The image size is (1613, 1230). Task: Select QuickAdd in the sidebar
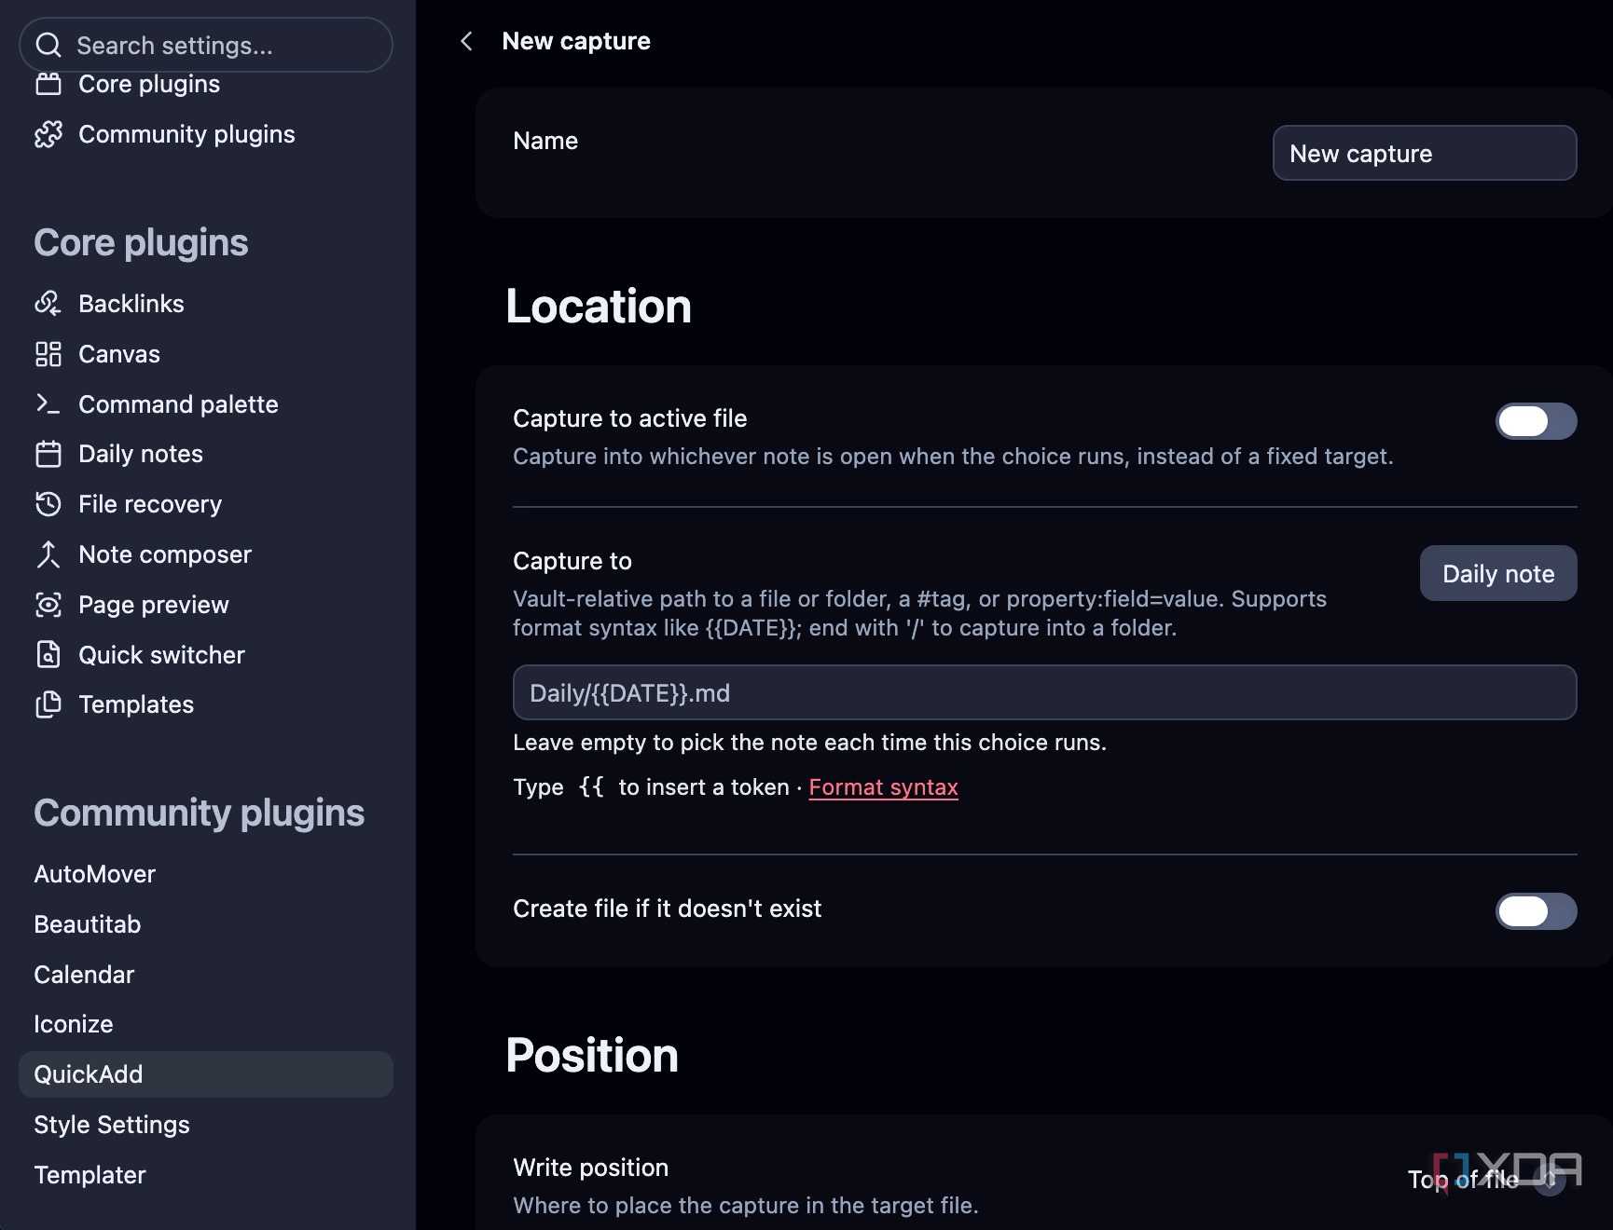tap(206, 1074)
